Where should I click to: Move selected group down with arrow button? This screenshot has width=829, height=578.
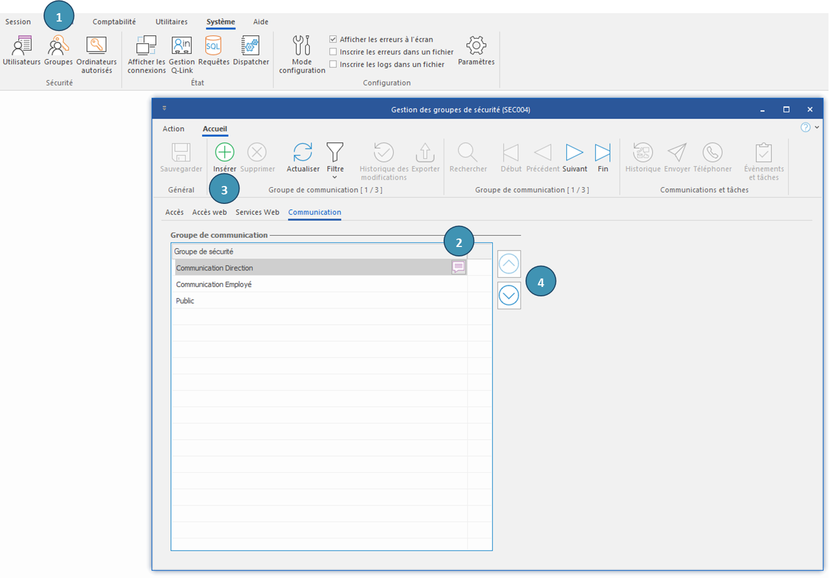pos(509,295)
